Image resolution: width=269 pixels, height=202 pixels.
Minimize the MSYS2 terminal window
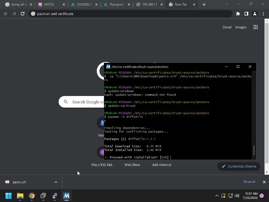click(x=226, y=67)
